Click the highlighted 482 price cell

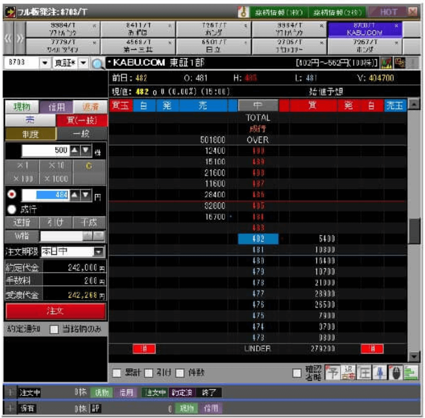pos(258,239)
